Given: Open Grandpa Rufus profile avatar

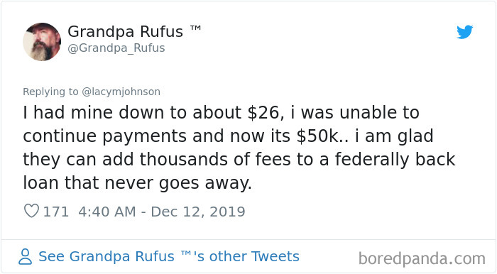Looking at the screenshot, I should 42,42.
